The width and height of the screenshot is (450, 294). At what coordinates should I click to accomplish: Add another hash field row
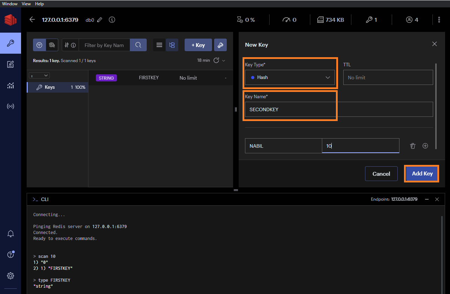tap(425, 146)
